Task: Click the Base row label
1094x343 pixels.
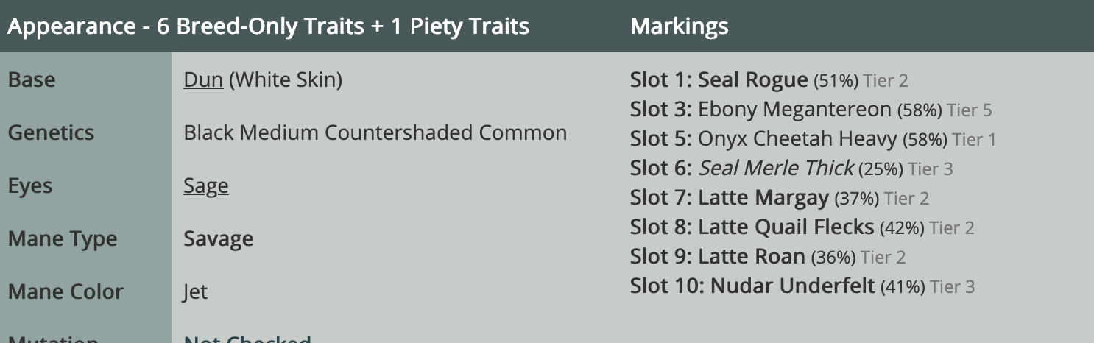Action: [32, 79]
